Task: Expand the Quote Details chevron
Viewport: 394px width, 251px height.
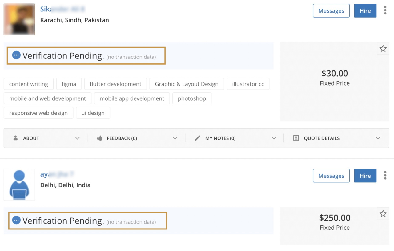Action: click(x=378, y=138)
